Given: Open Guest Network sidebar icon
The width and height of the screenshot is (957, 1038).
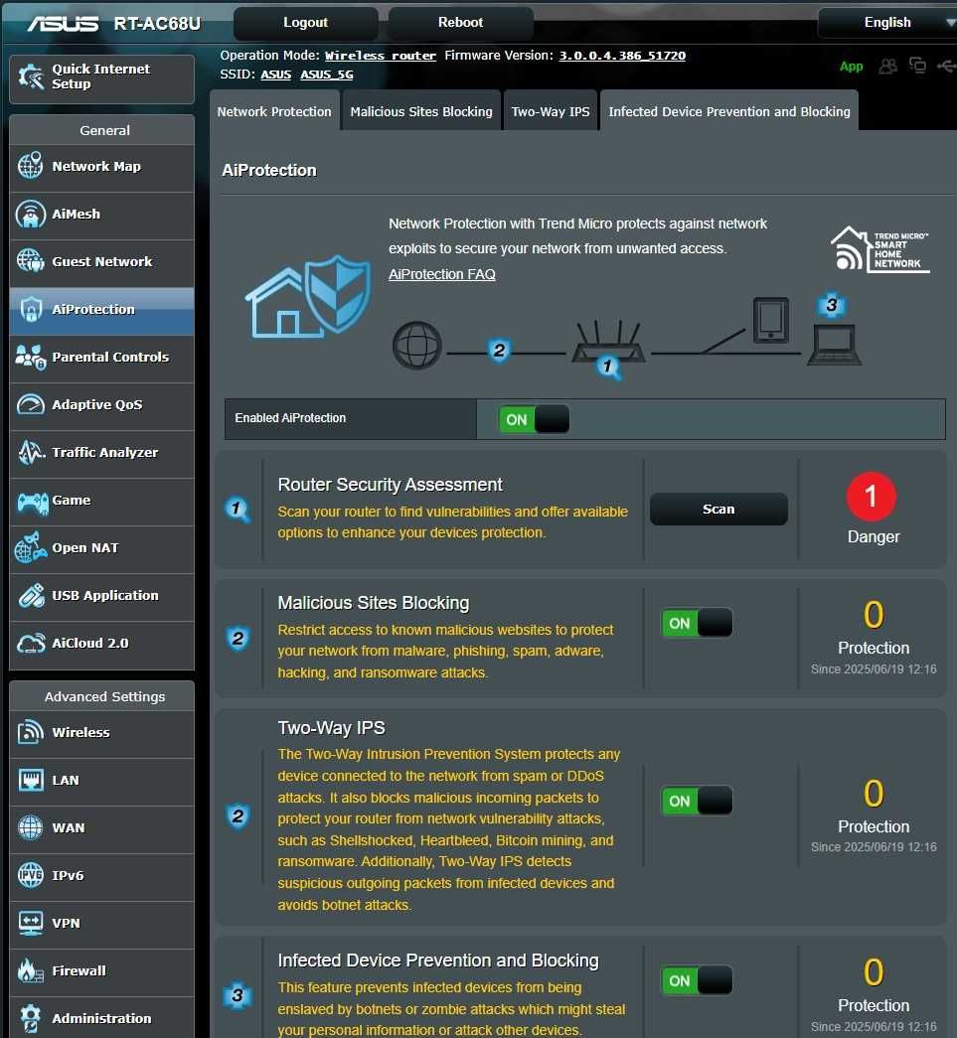Looking at the screenshot, I should click(31, 261).
